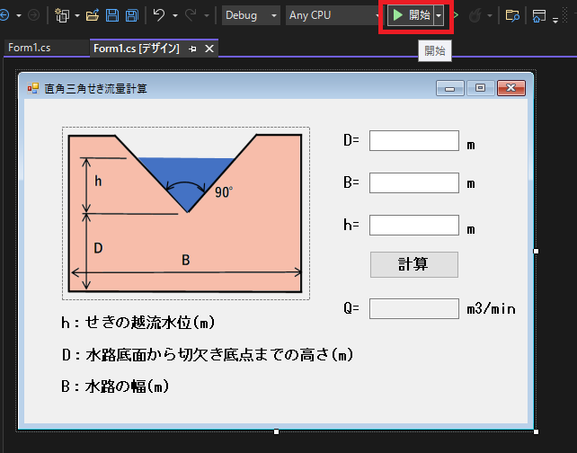
Task: Click the D= input text box
Action: tap(414, 140)
